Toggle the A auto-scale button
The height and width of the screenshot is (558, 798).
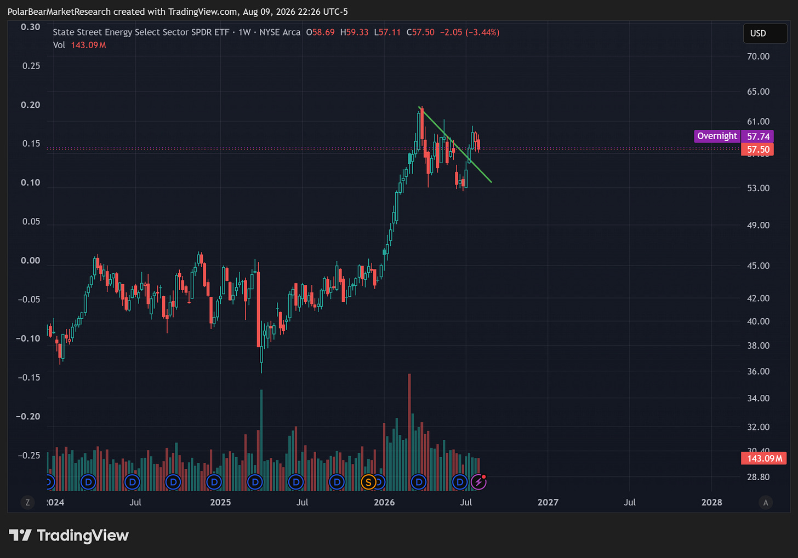766,502
